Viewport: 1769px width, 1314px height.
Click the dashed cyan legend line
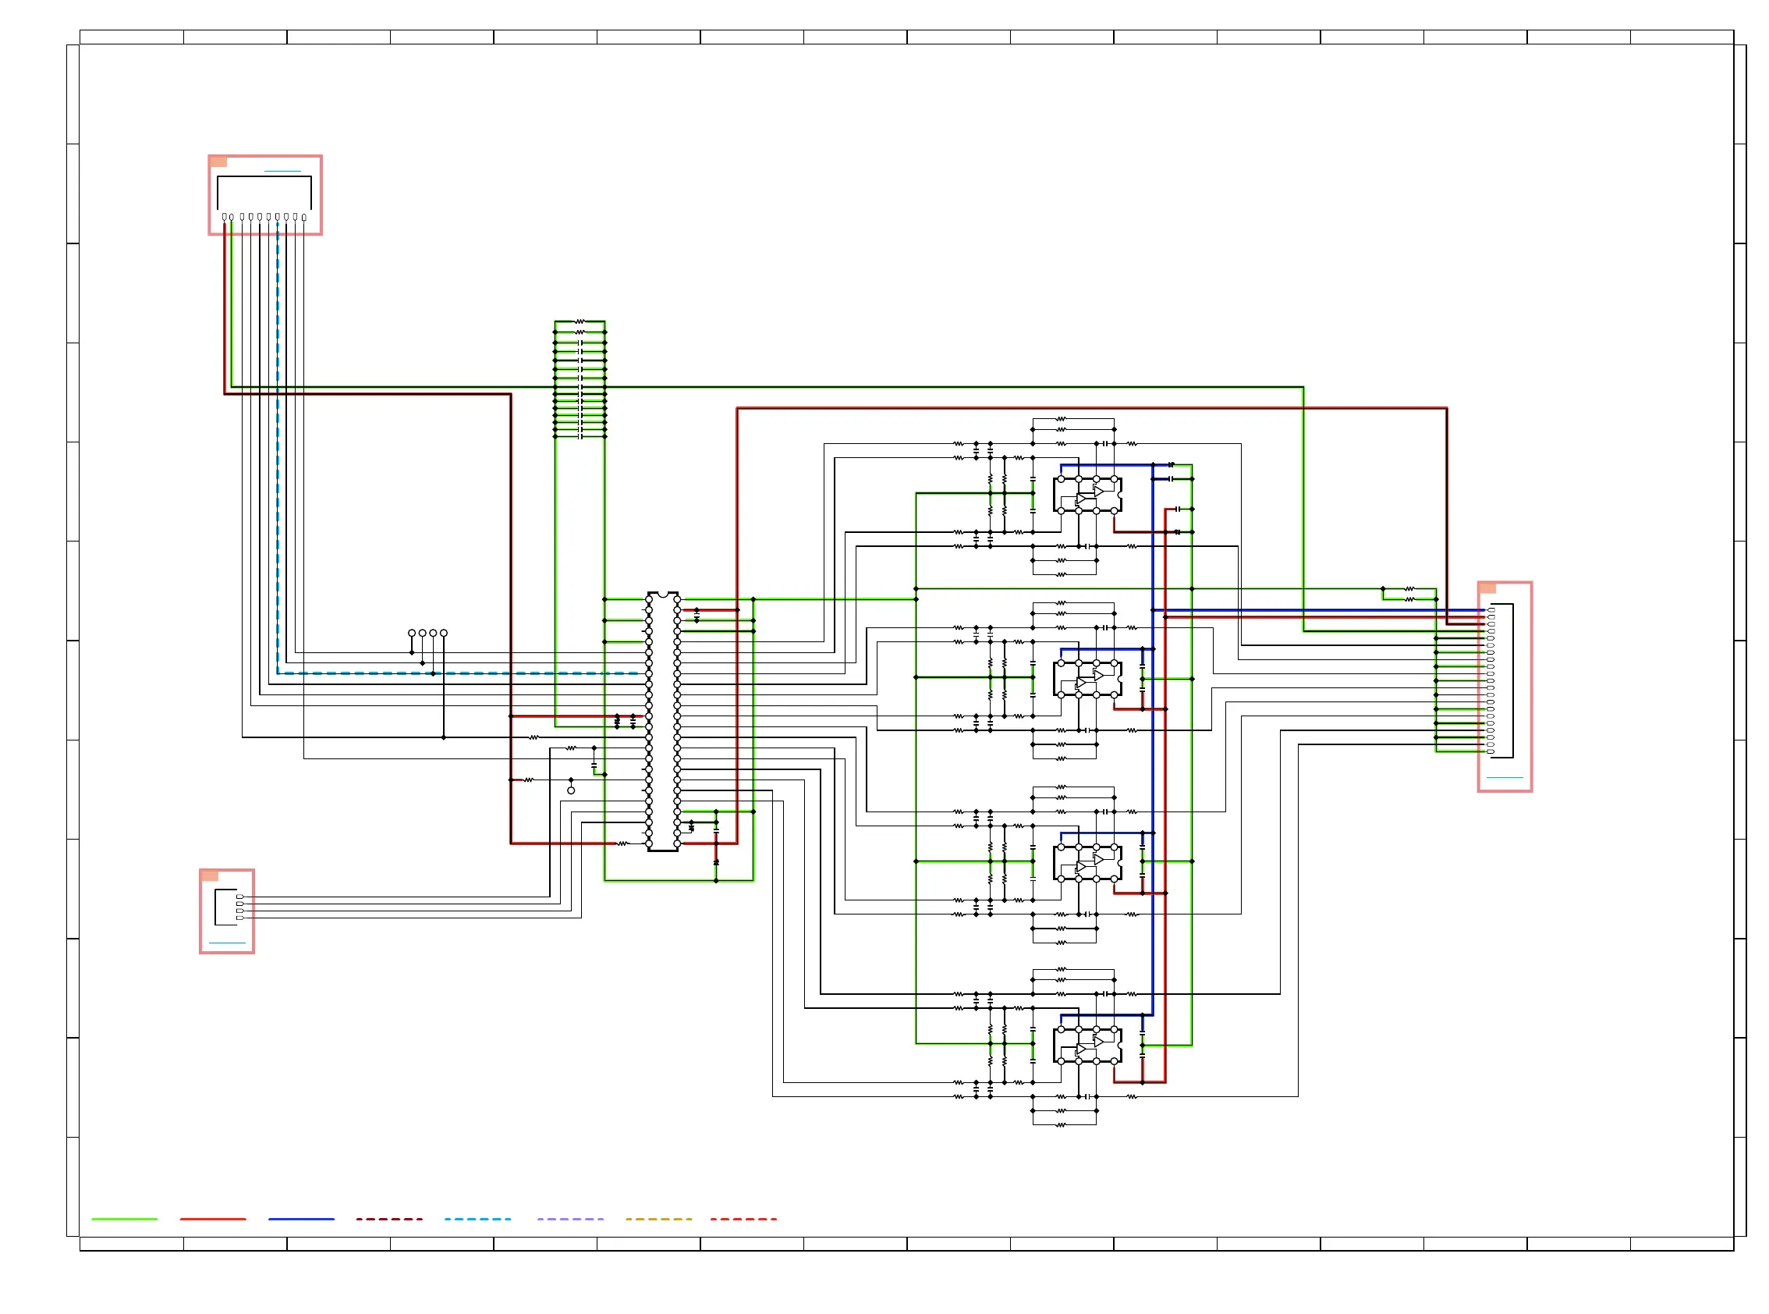pyautogui.click(x=478, y=1219)
